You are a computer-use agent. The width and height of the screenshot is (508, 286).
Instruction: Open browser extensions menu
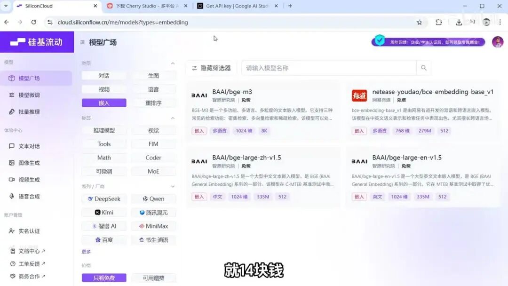coord(439,22)
